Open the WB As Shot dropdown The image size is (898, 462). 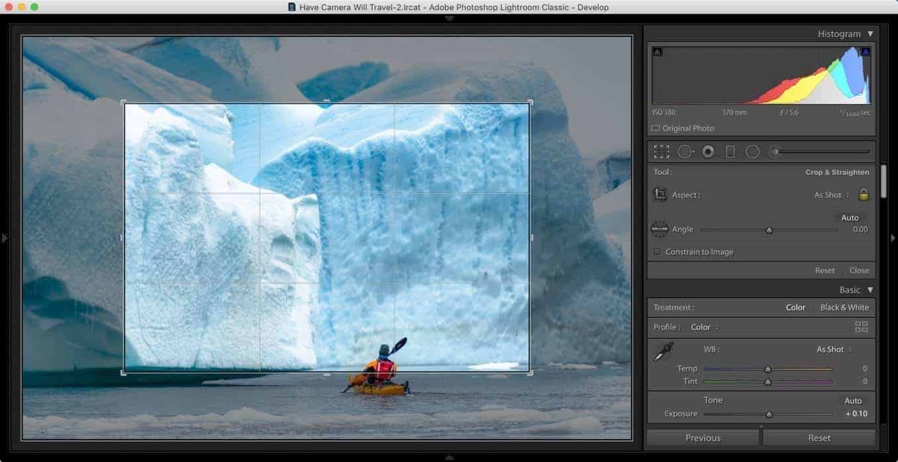pos(834,349)
